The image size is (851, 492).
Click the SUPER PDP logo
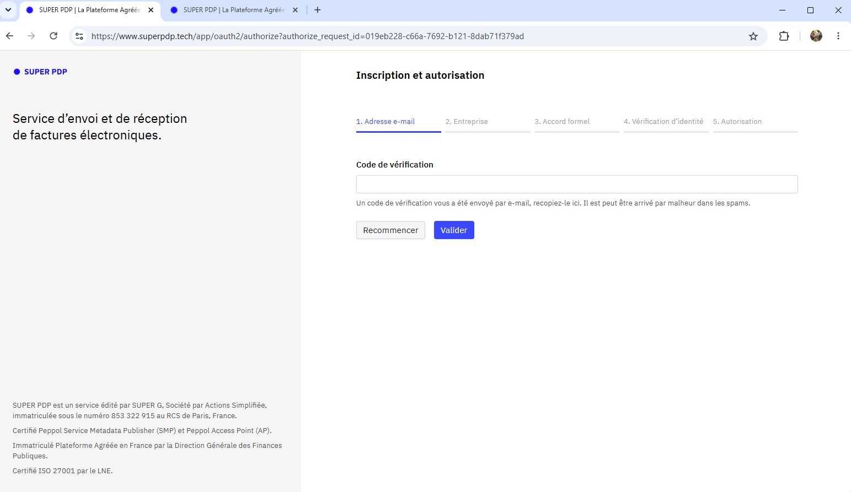pyautogui.click(x=40, y=72)
